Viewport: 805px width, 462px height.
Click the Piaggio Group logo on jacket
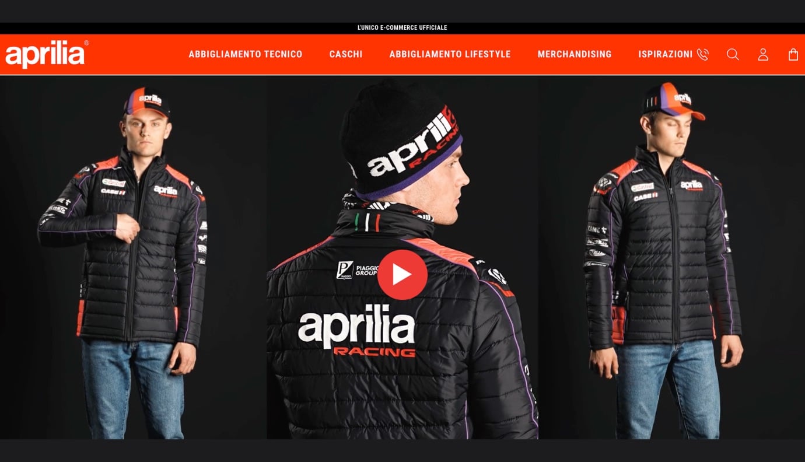[357, 270]
